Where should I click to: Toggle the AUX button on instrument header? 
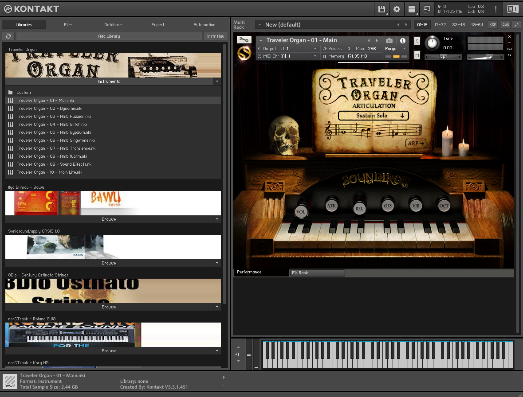[509, 49]
